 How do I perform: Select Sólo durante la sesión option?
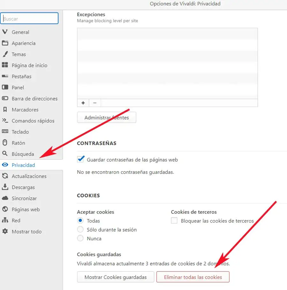tap(80, 229)
